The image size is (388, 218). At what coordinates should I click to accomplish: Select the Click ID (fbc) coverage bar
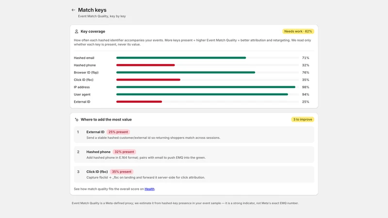[x=208, y=80]
